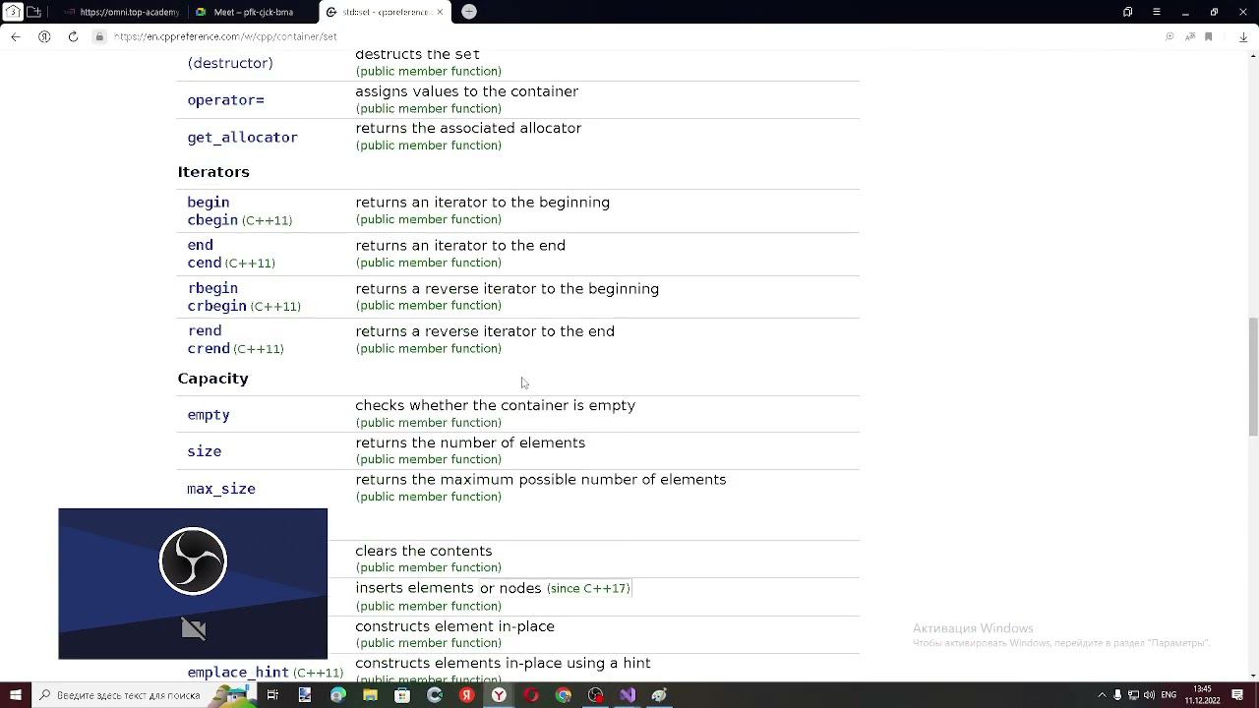Screen dimensions: 1259x708
Task: Click the site lock security icon
Action: click(x=99, y=36)
